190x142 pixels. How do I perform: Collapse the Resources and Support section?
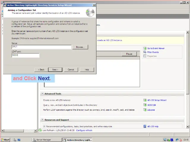(42, 120)
